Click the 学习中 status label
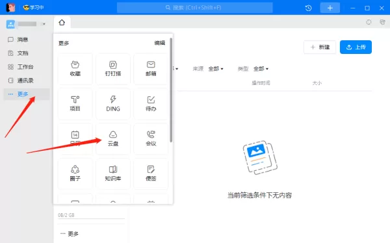Viewport: 390px width, 243px height. 33,7
